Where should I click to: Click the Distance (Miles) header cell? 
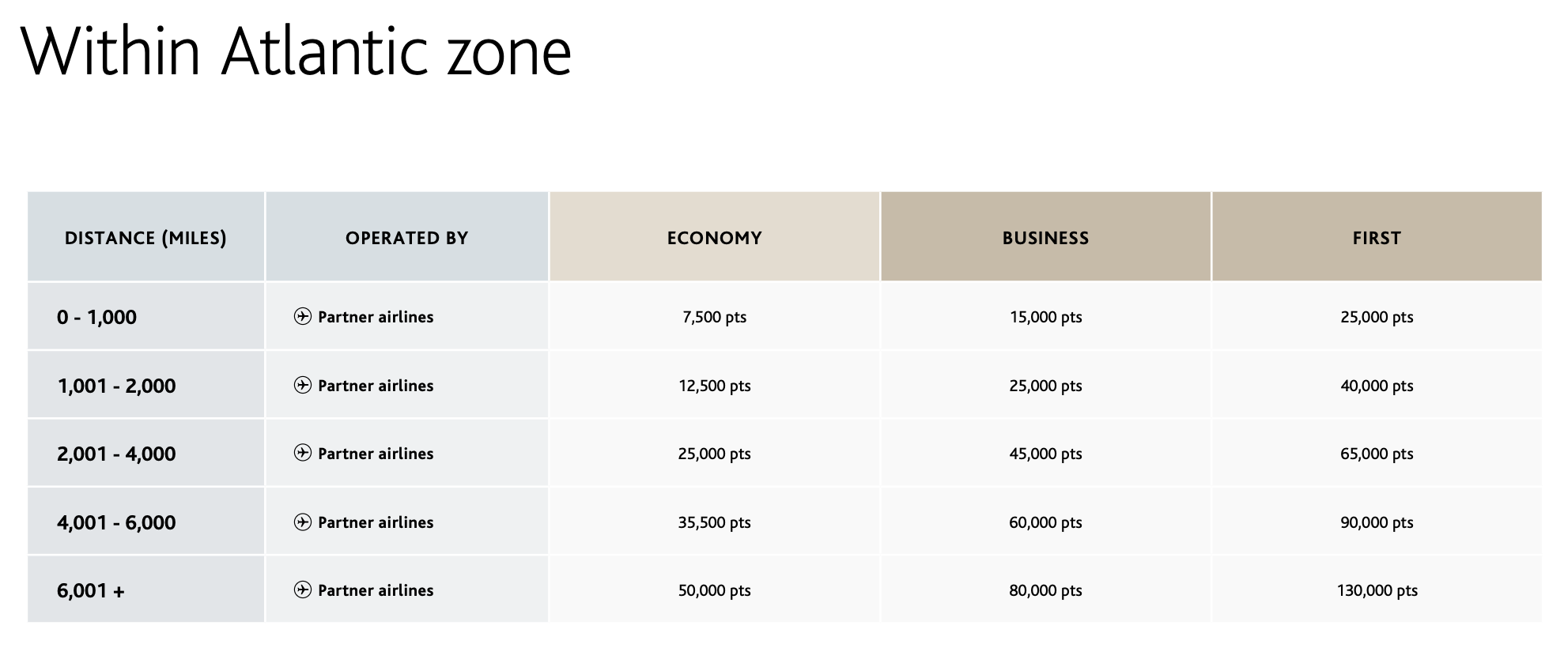(145, 238)
